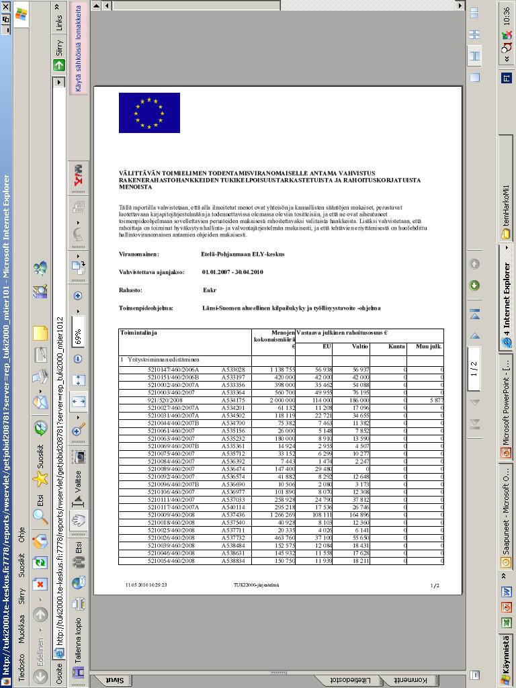516x688 pixels.
Task: Open the Siirry menu in the menu bar
Action: (x=21, y=597)
